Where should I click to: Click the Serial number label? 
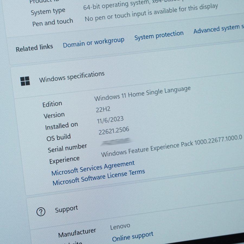click(x=67, y=148)
